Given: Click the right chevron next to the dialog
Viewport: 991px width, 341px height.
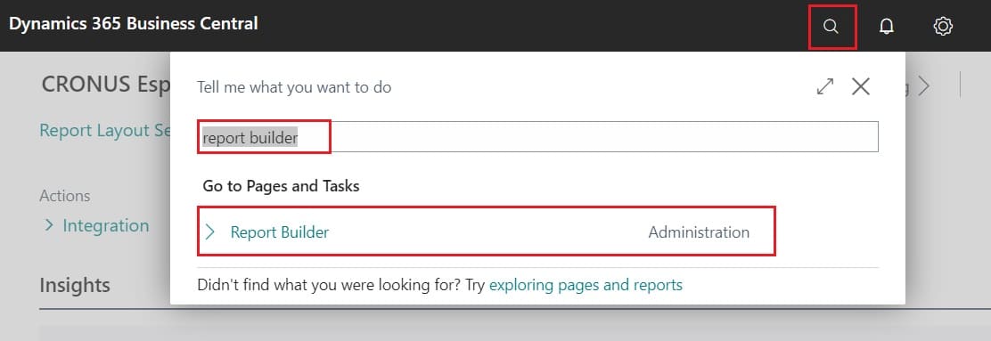Looking at the screenshot, I should coord(923,86).
